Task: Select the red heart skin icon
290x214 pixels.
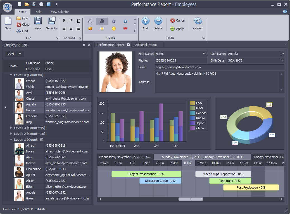Action: coord(125,29)
